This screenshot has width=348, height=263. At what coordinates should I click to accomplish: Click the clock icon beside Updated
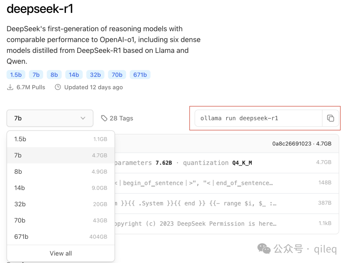click(x=58, y=87)
